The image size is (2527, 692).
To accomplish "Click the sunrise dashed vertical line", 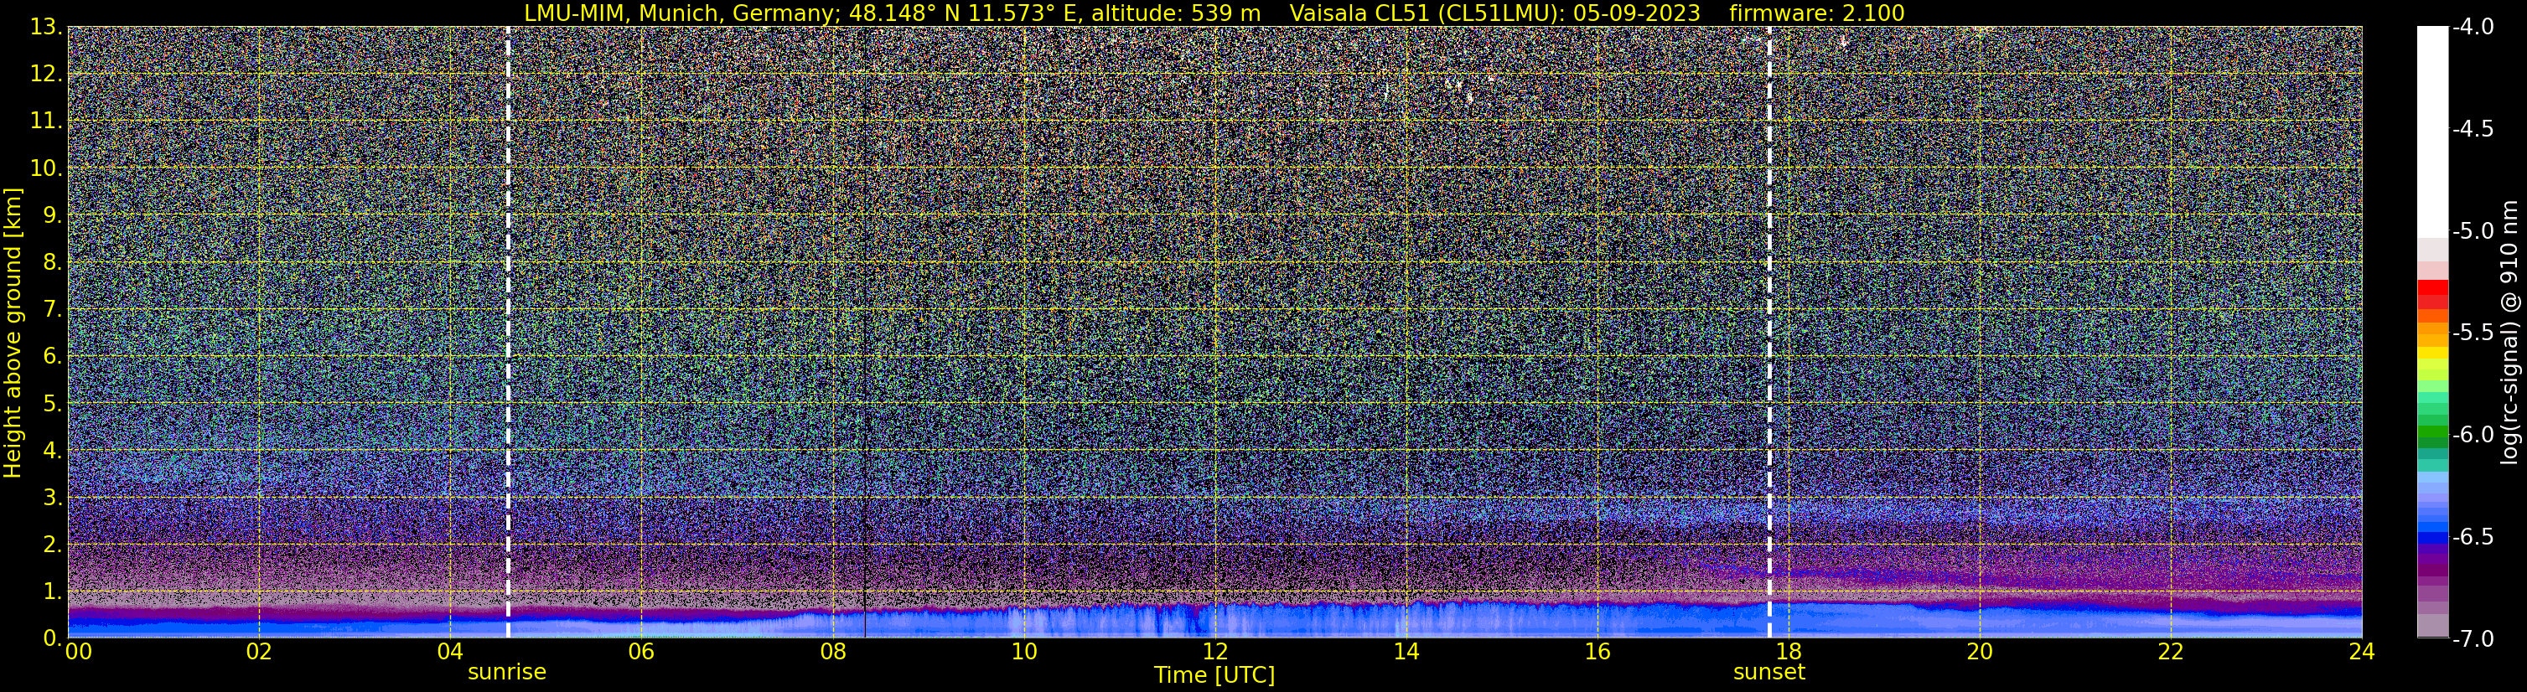I will (508, 333).
